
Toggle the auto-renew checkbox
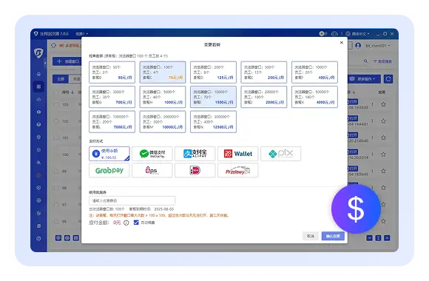pos(136,223)
